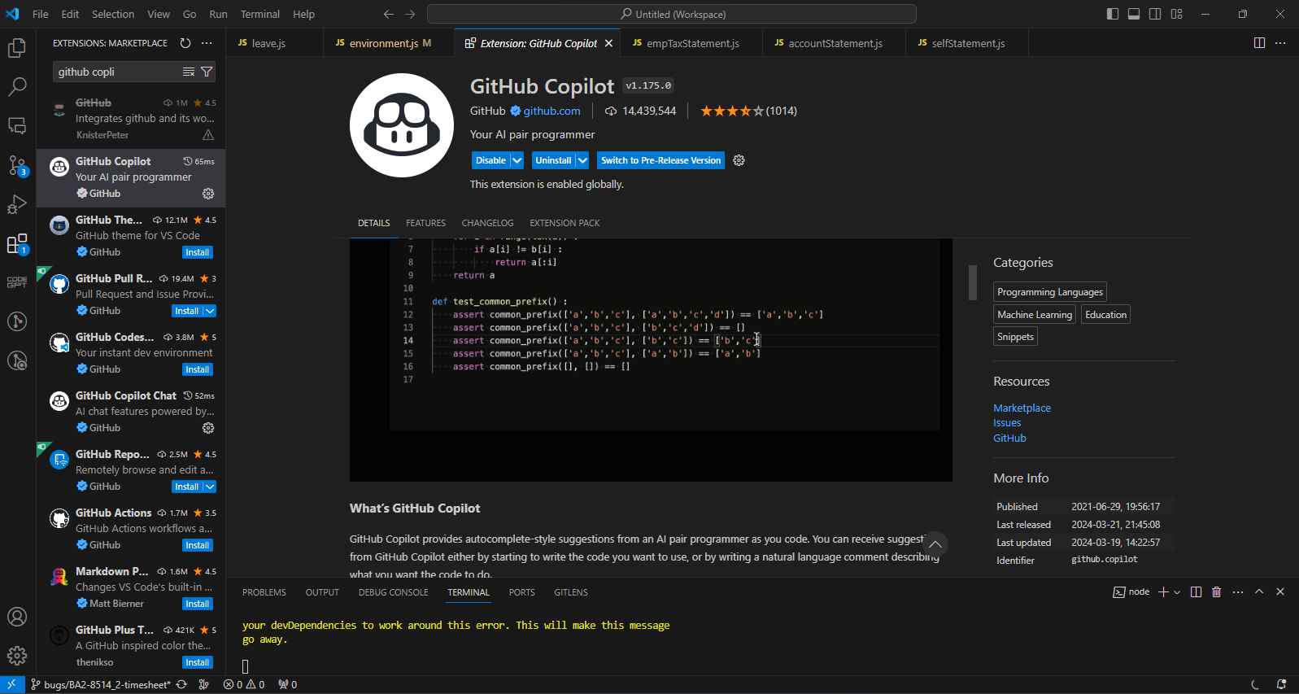Refresh the extensions marketplace list

(185, 43)
